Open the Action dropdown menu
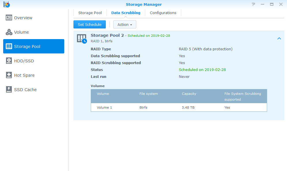Viewport: 287px width, 171px height. 124,25
